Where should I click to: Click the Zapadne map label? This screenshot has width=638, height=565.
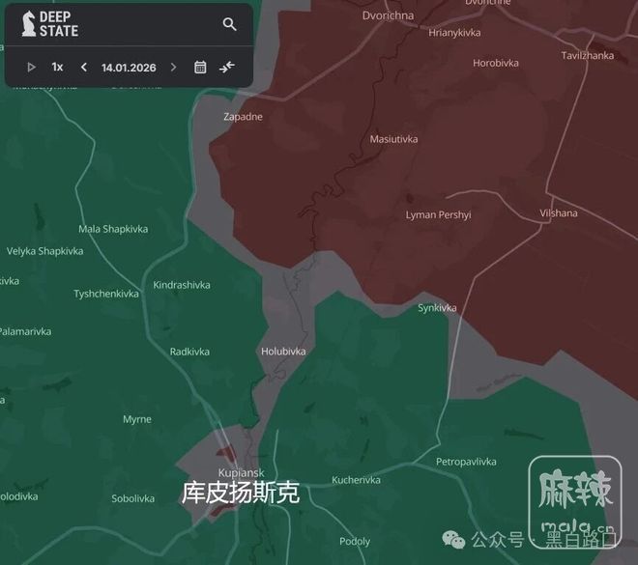click(243, 117)
